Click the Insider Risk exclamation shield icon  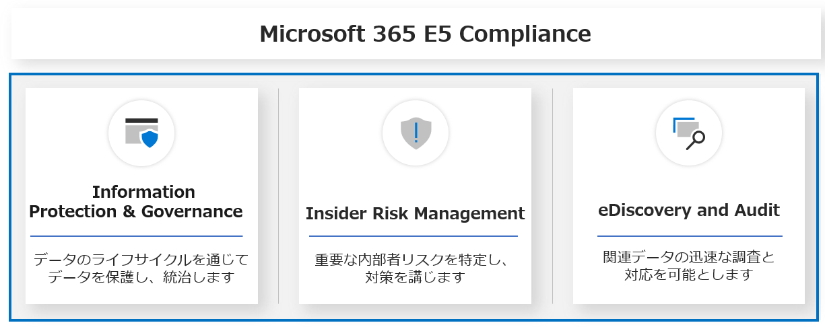click(416, 133)
